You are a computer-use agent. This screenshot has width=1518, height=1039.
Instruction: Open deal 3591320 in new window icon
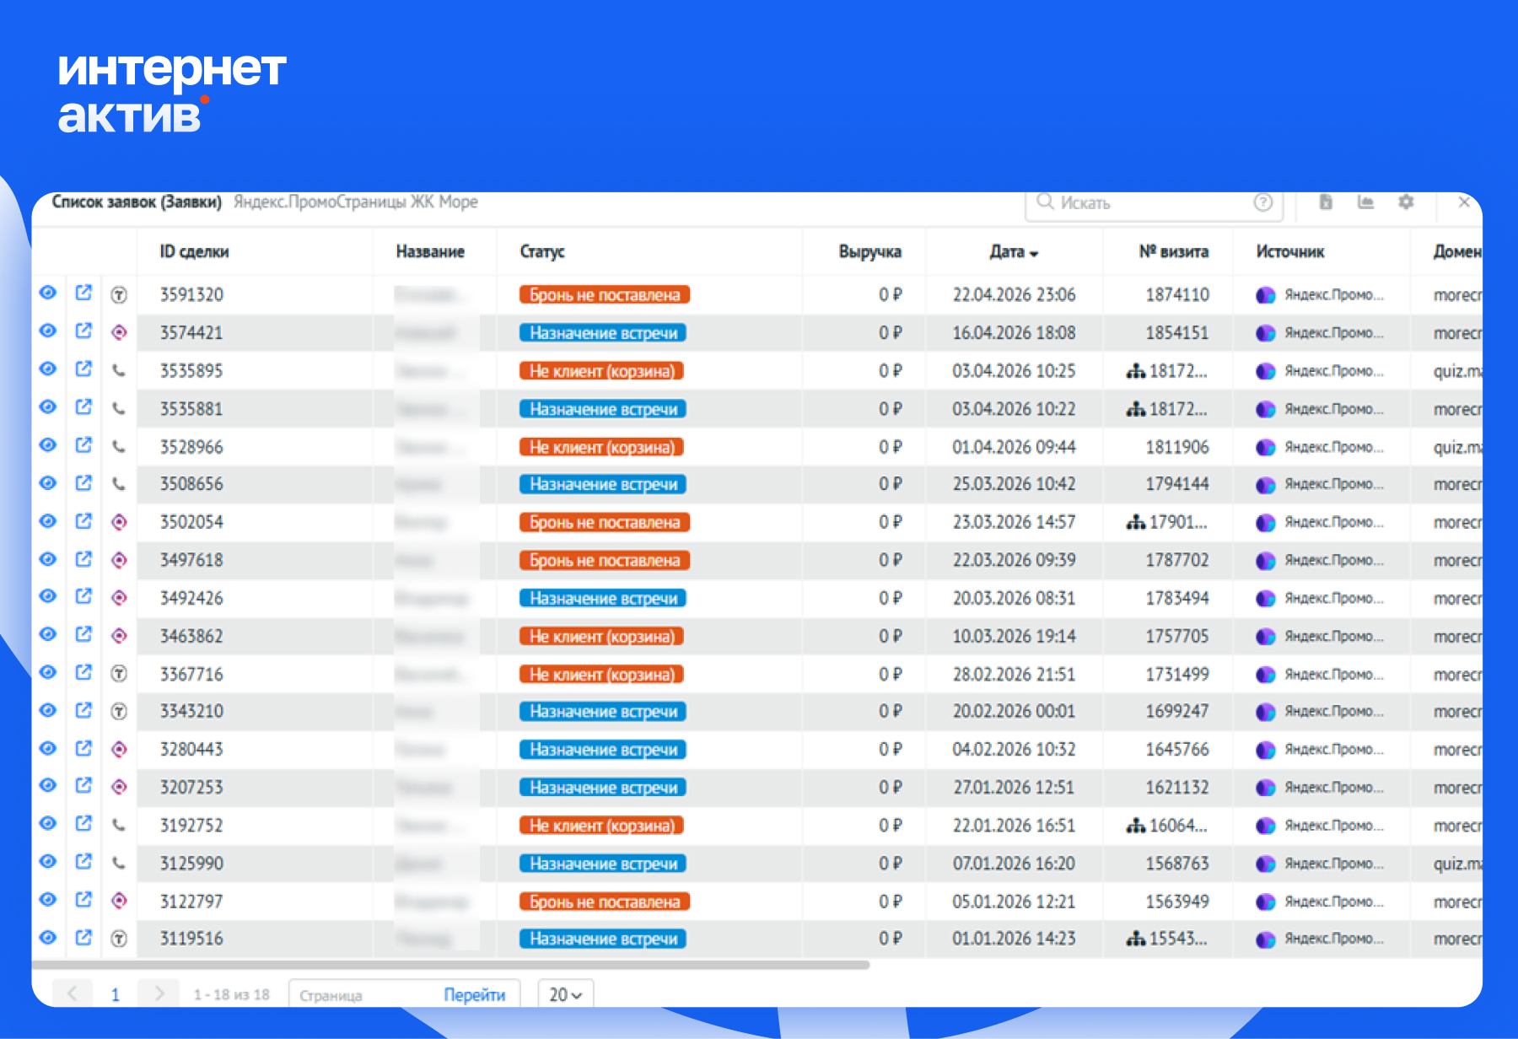[x=83, y=293]
